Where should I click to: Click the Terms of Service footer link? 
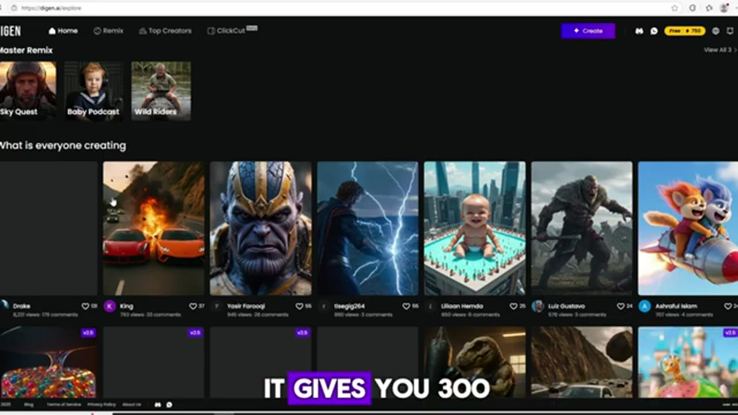[64, 405]
